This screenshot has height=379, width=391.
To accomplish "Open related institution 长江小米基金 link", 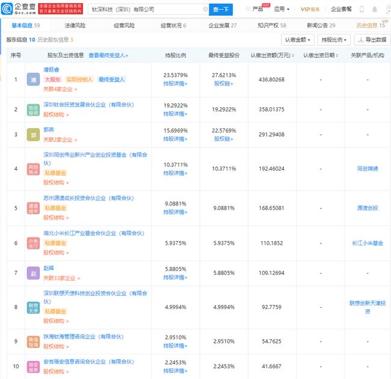I will 368,243.
